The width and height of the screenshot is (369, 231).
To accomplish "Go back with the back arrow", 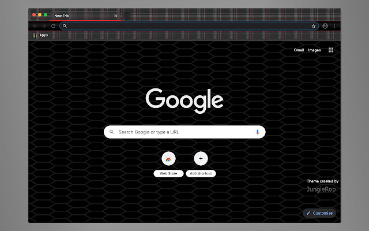I will click(35, 26).
